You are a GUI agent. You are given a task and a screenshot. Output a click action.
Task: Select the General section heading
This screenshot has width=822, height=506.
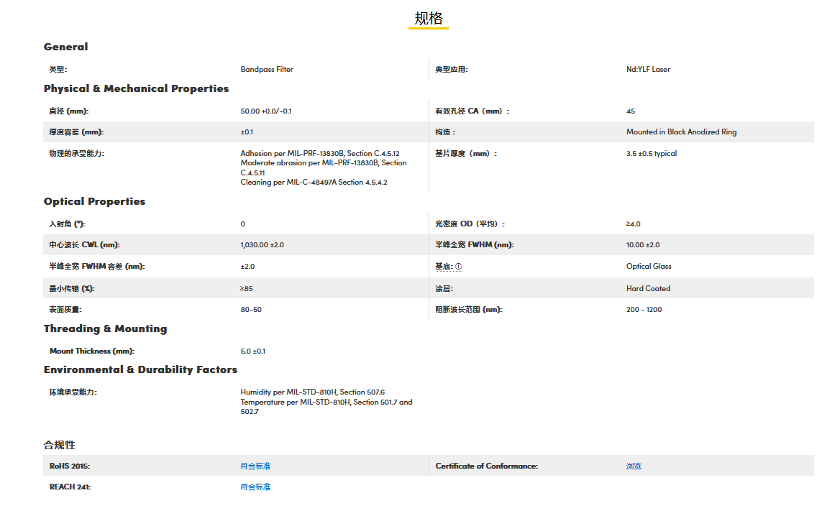[x=65, y=47]
